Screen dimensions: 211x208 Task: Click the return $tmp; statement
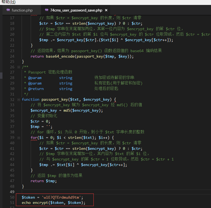click(44, 181)
